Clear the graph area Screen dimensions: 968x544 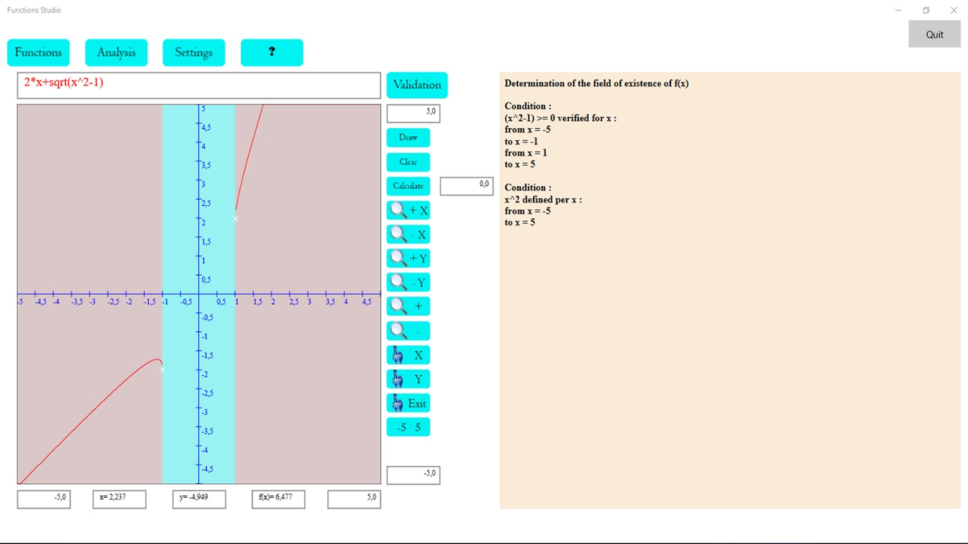coord(408,161)
